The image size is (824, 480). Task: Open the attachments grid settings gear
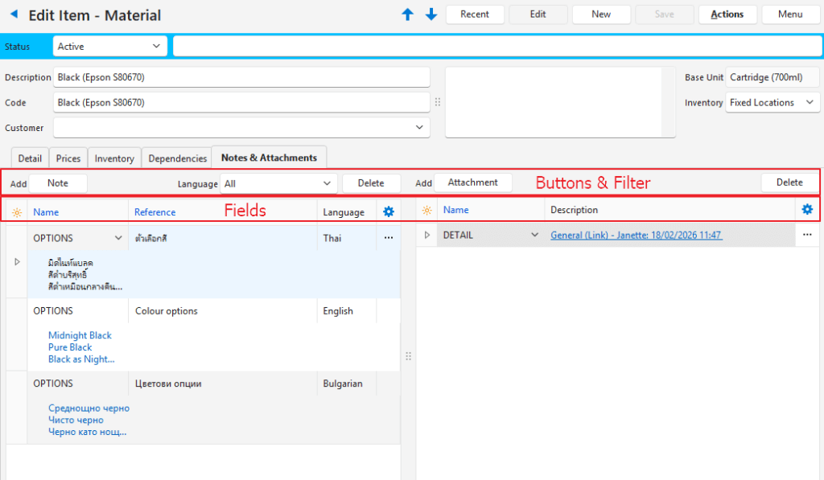pyautogui.click(x=807, y=210)
